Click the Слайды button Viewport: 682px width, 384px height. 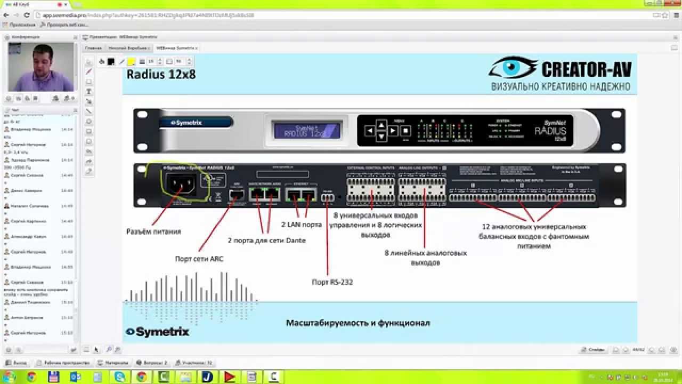click(593, 349)
